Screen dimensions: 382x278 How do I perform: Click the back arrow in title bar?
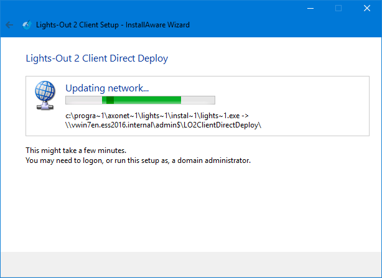click(x=9, y=25)
